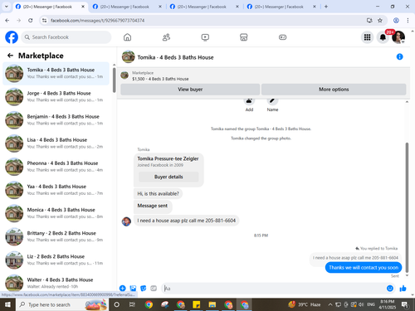Click 'Hi, is this available?' message

[x=158, y=194]
